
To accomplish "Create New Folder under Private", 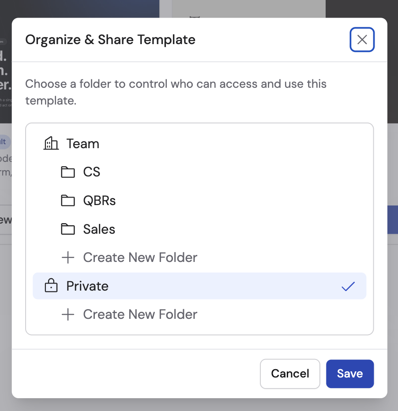I will click(x=199, y=314).
